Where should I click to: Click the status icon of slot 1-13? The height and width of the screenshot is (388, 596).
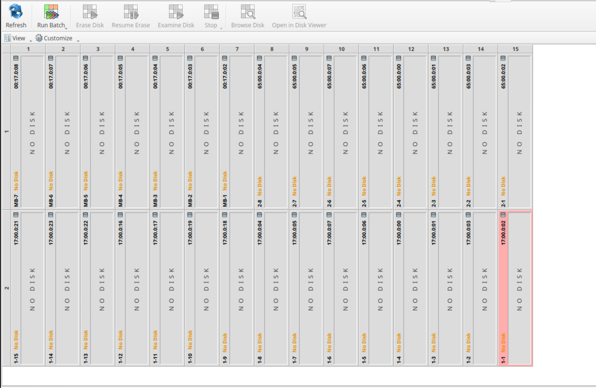86,214
